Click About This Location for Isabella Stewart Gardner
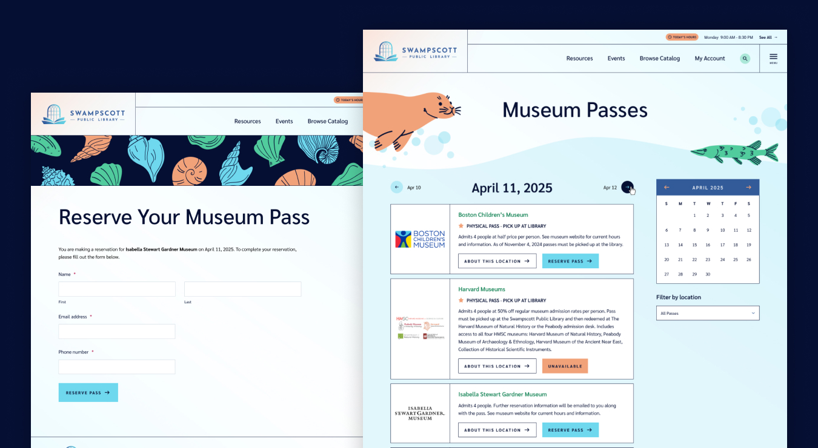This screenshot has height=448, width=818. click(x=497, y=430)
